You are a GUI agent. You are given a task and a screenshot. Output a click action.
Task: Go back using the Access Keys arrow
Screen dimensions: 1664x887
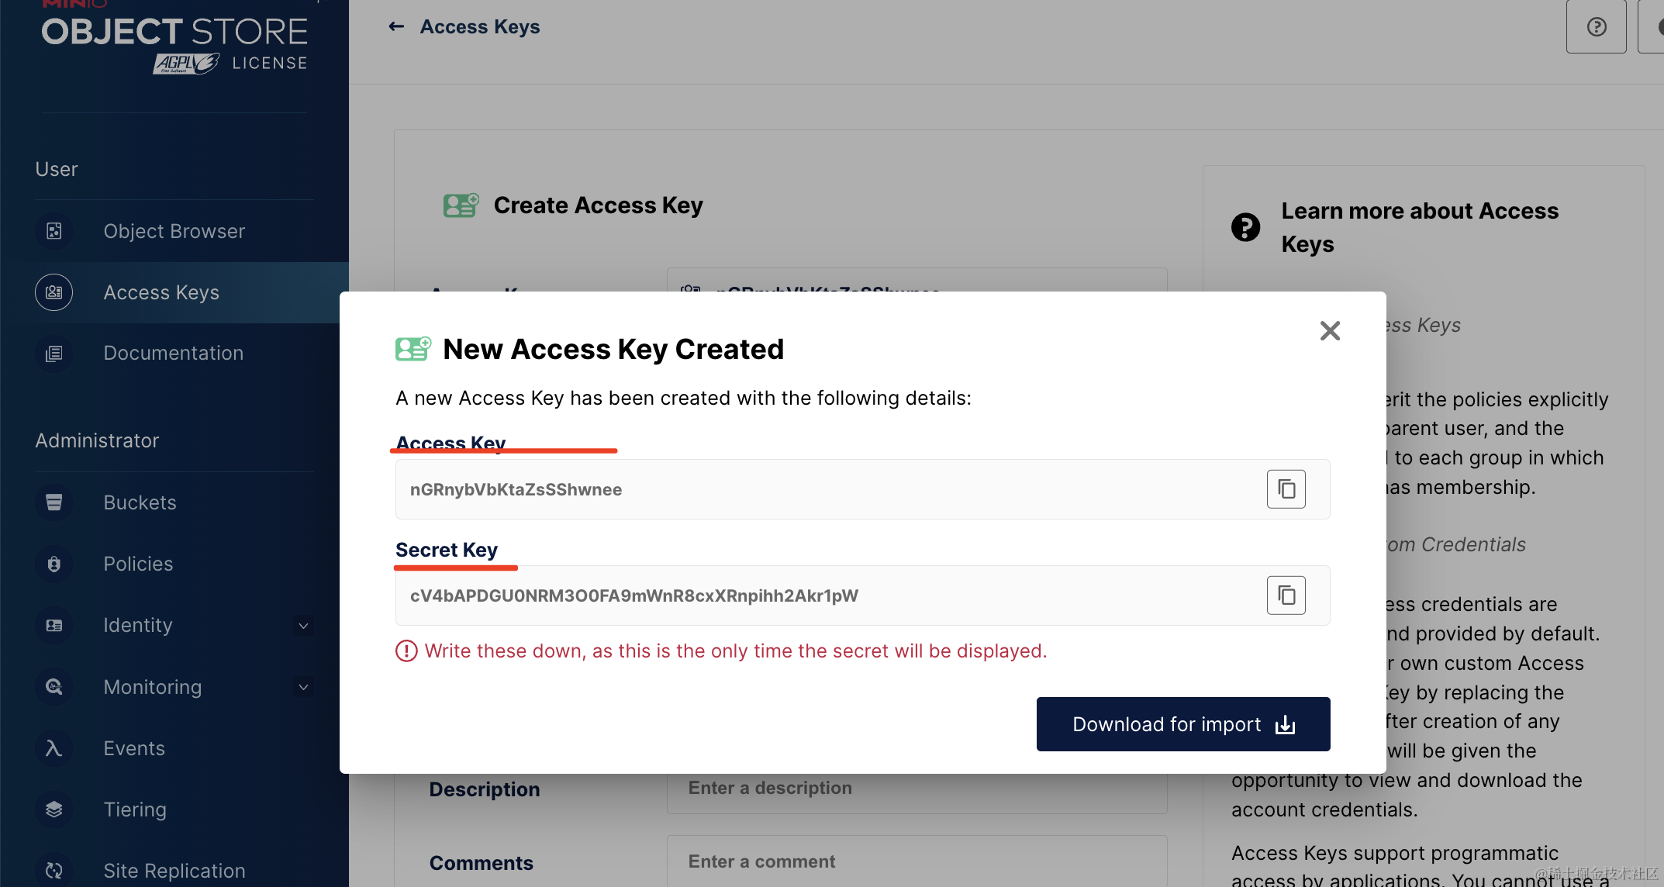[396, 27]
